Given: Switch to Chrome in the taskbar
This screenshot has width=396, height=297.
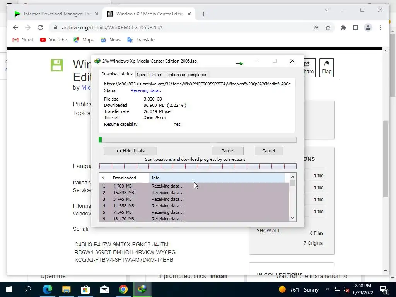Looking at the screenshot, I should 123,289.
